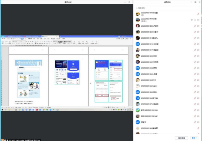Click the muted mic icon for member 202021001571
The image size is (202, 141).
tap(195, 104)
